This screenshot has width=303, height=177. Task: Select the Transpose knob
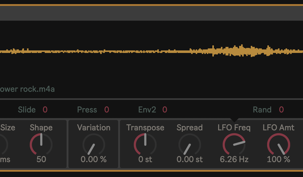(145, 144)
